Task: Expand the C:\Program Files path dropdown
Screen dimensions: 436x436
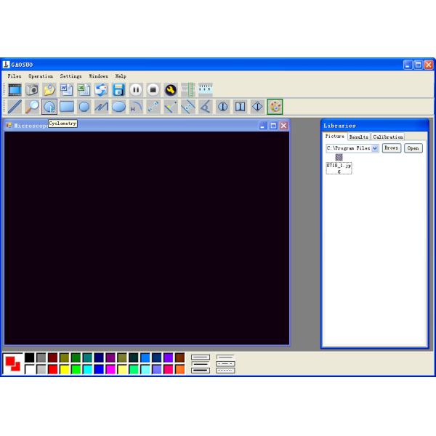Action: [375, 148]
